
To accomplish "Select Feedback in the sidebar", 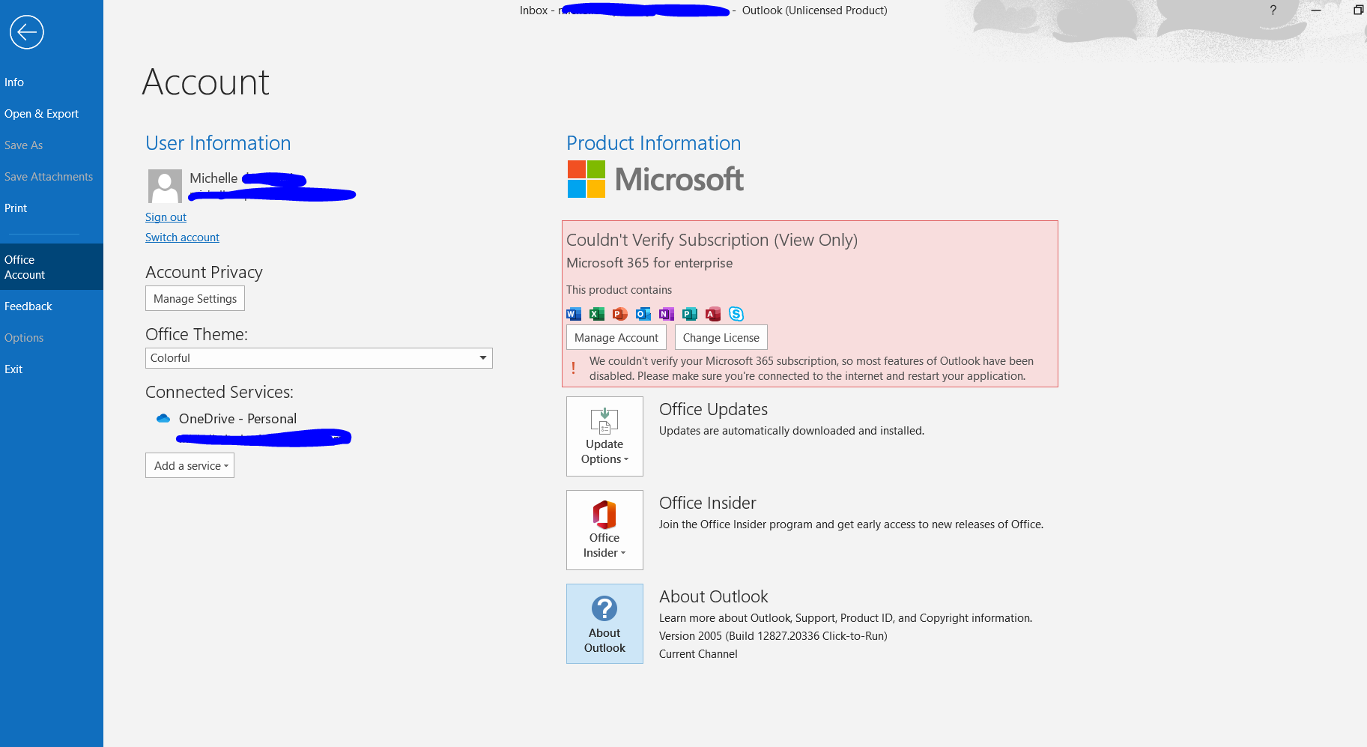I will [x=52, y=306].
